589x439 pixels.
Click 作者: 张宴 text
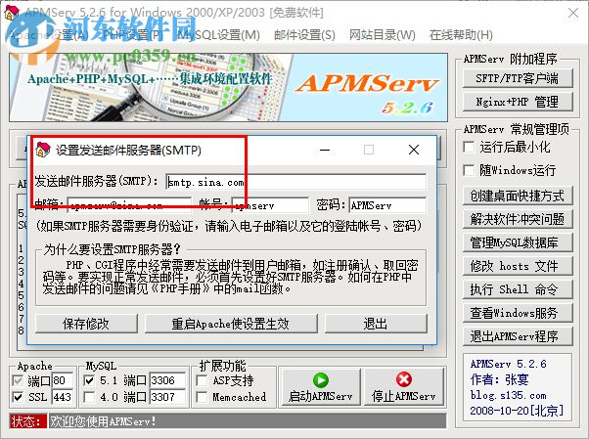[x=499, y=379]
